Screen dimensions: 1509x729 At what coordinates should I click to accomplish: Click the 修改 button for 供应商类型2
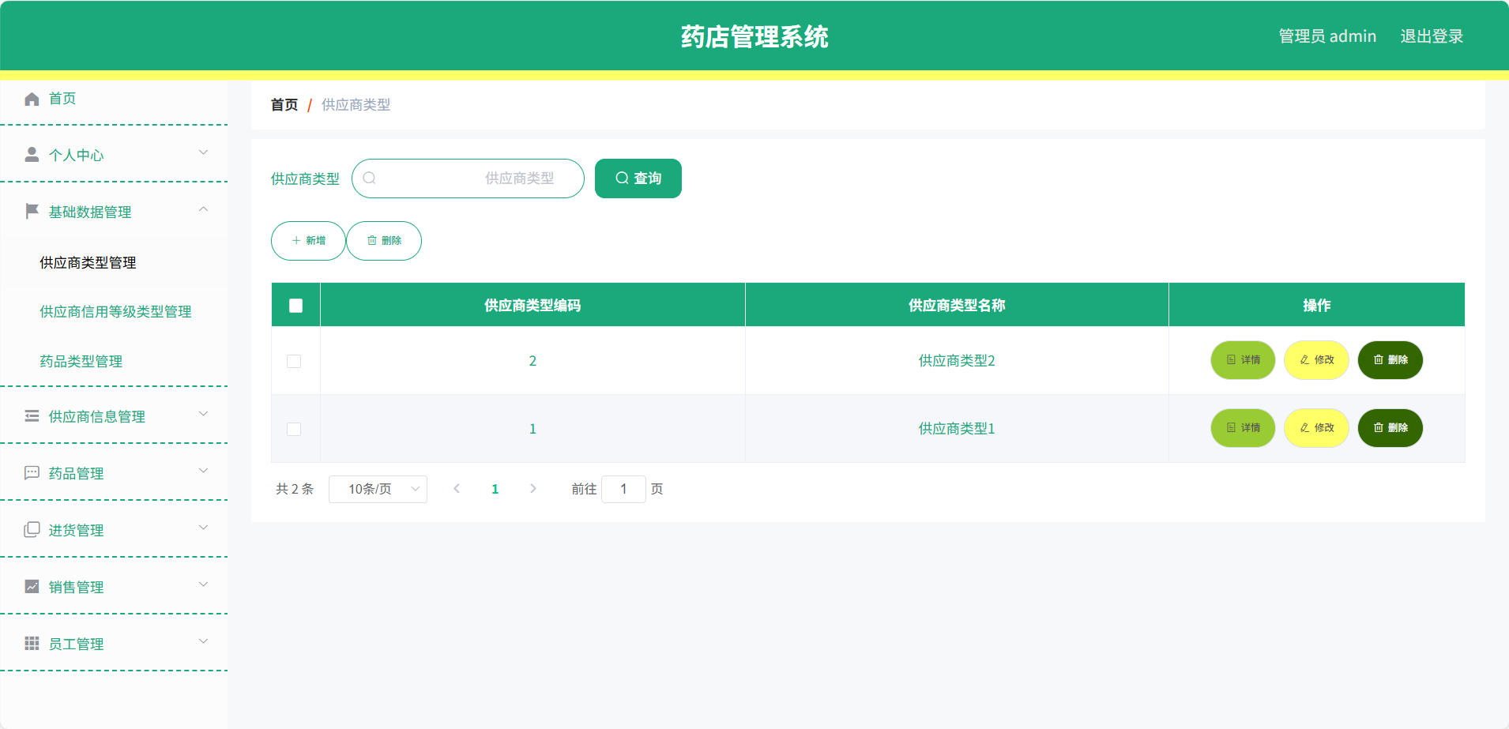coord(1316,360)
